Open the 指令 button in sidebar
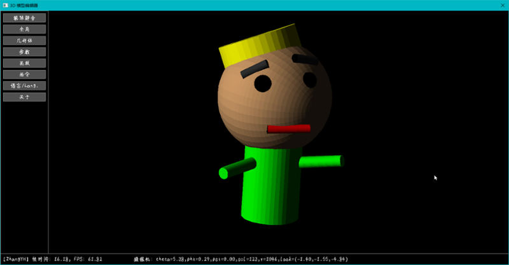Screen dimensions: 509x265 24,74
